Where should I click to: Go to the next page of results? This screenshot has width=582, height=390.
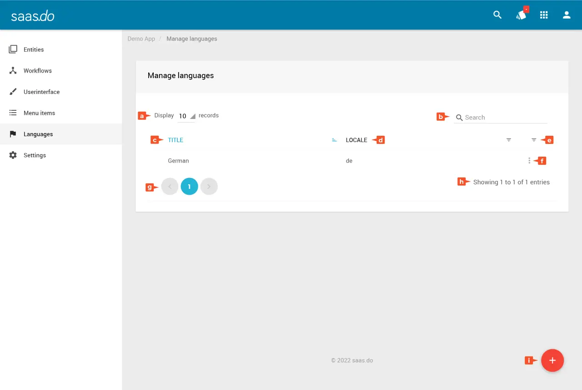[x=209, y=187]
